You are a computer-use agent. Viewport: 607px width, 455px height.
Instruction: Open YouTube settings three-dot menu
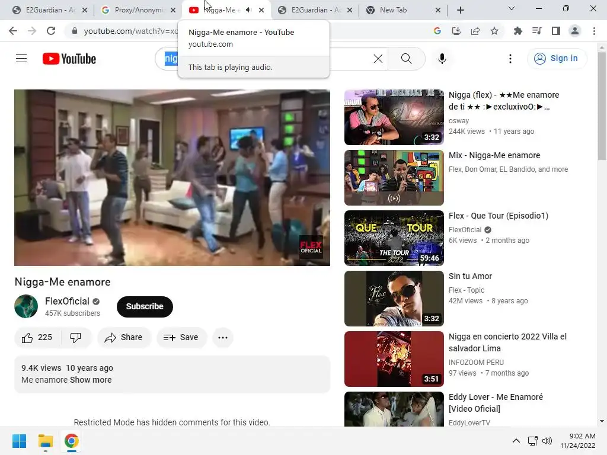tap(510, 59)
